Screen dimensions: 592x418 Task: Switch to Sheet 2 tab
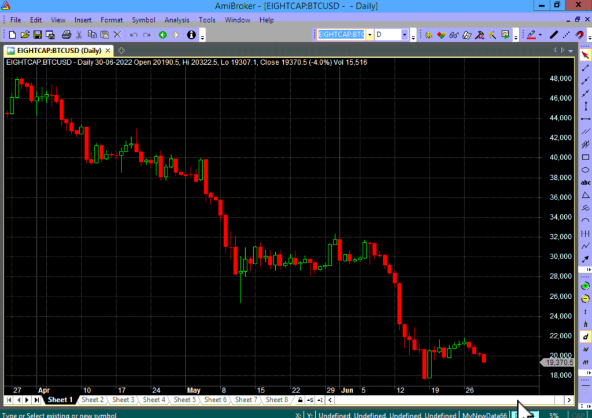coord(92,400)
